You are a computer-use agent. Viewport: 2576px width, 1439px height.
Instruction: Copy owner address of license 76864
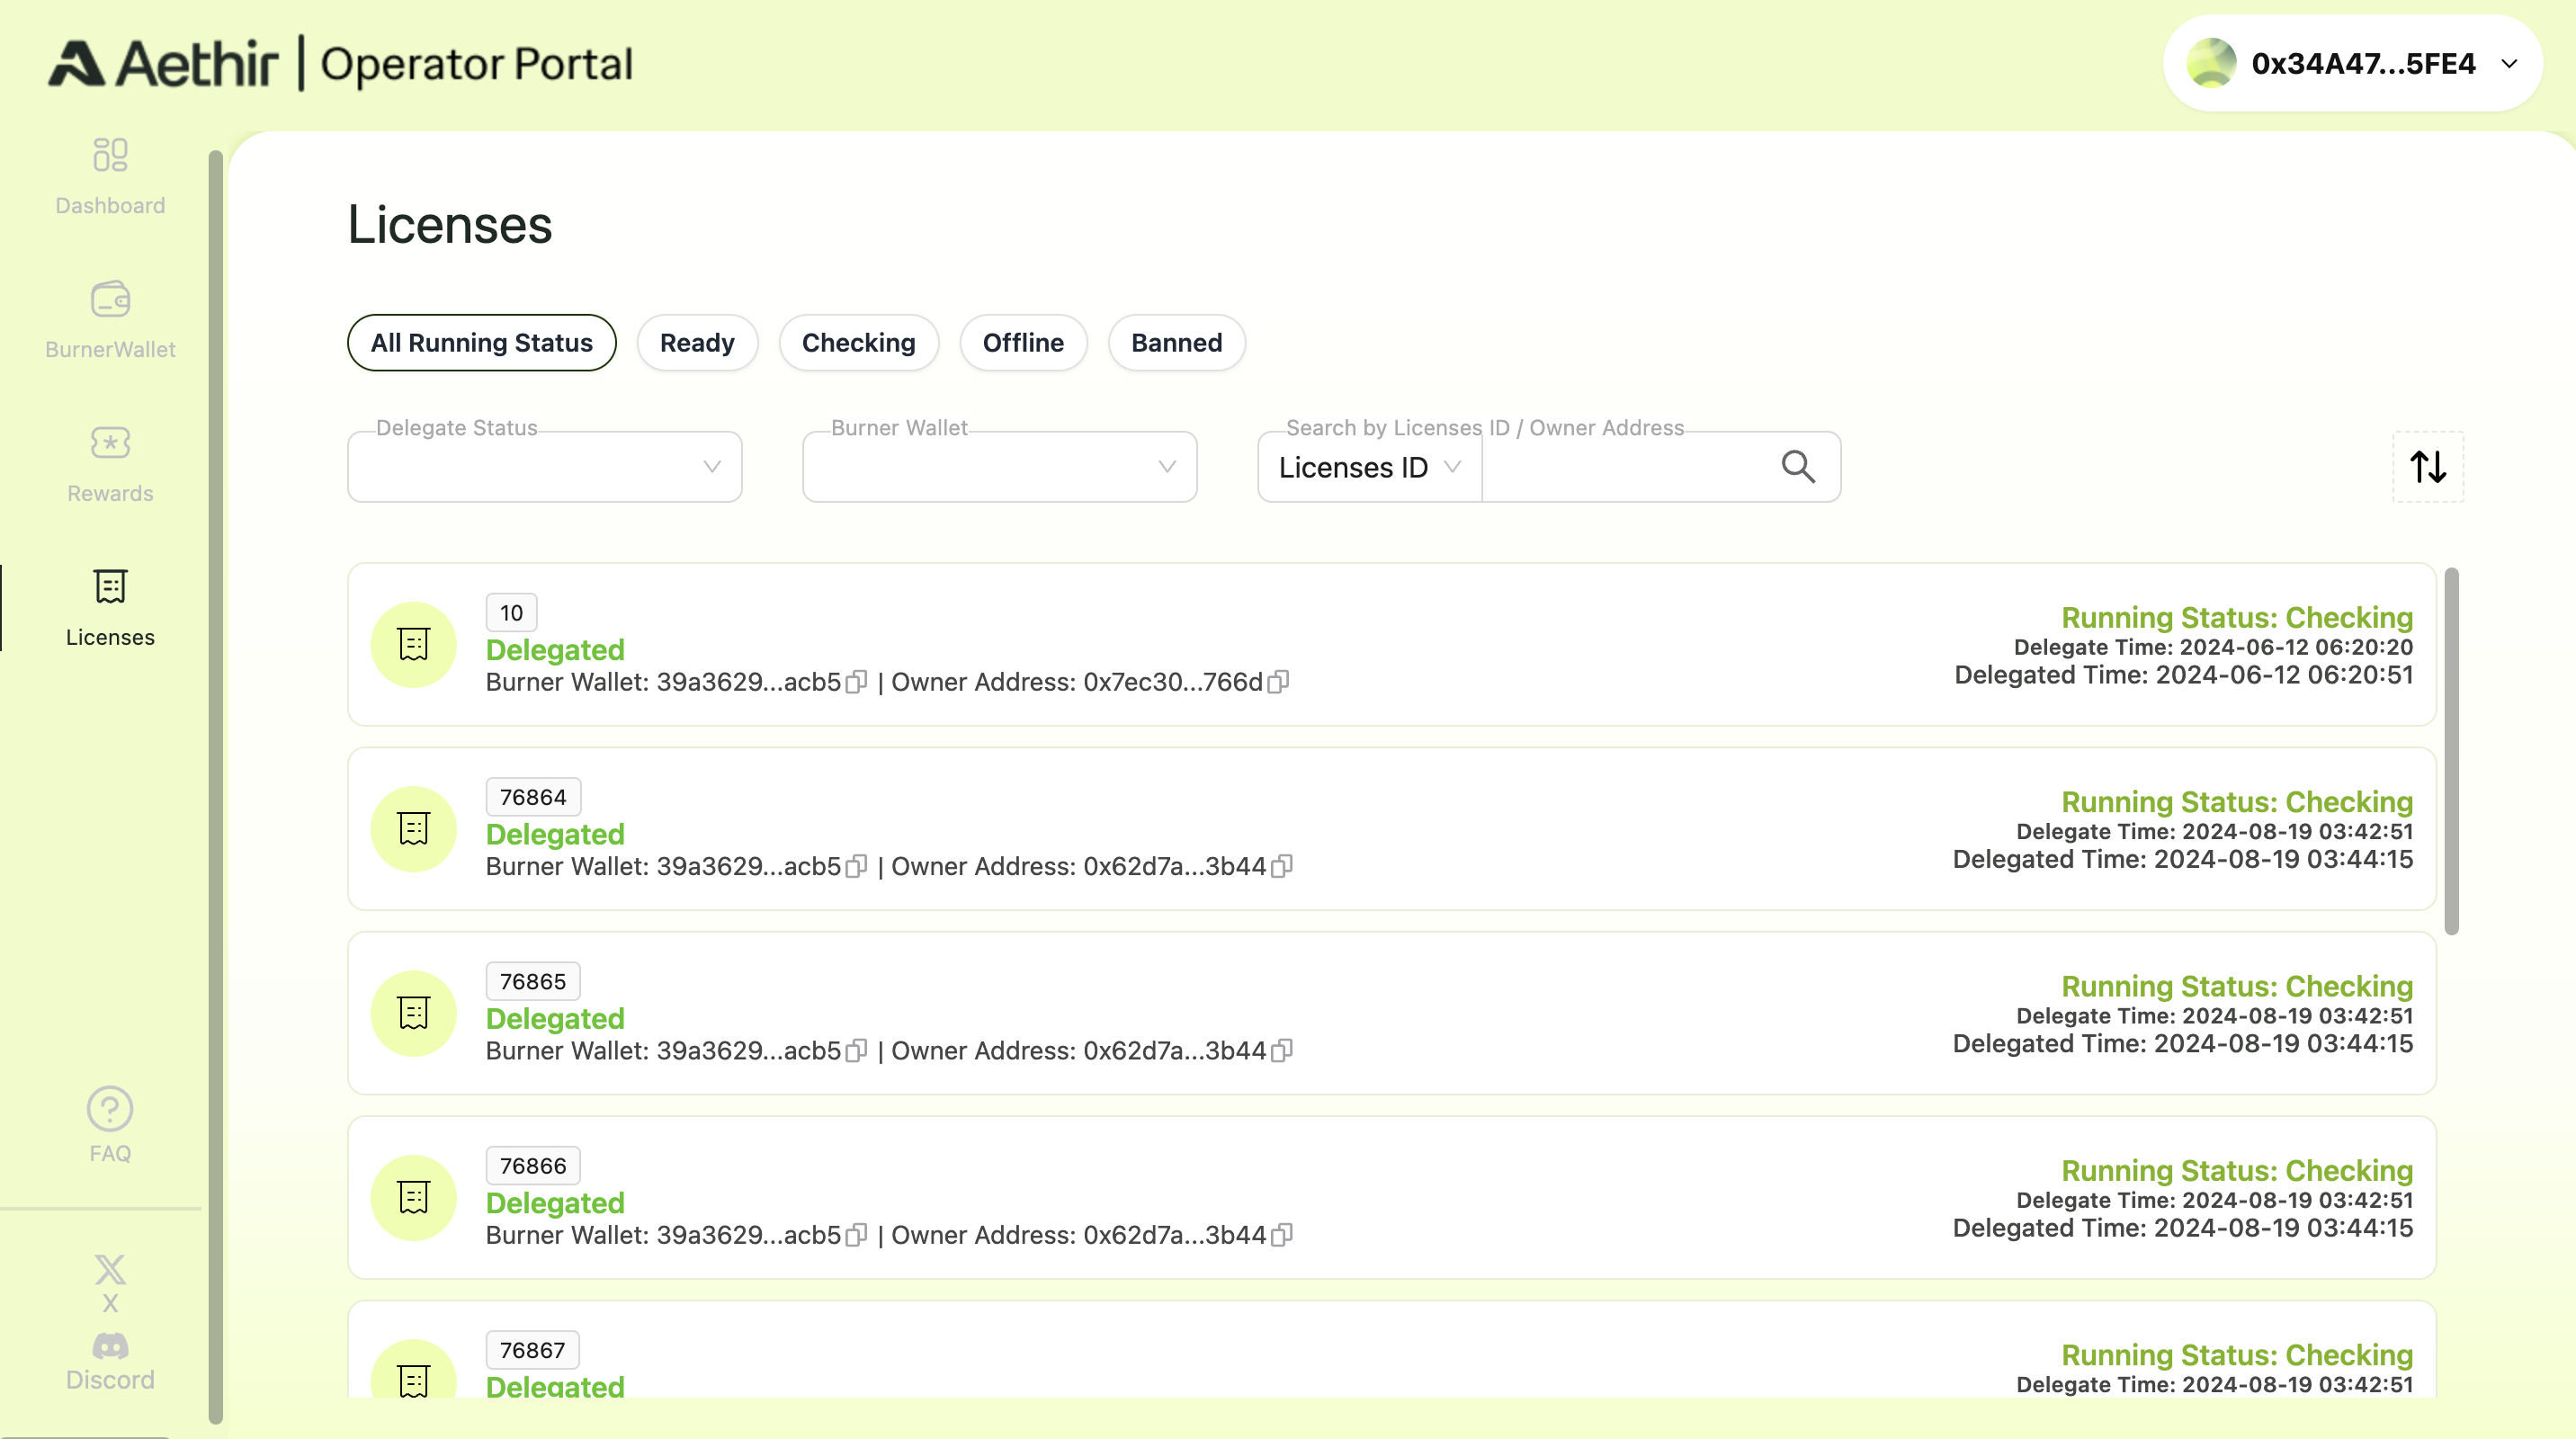pos(1282,867)
